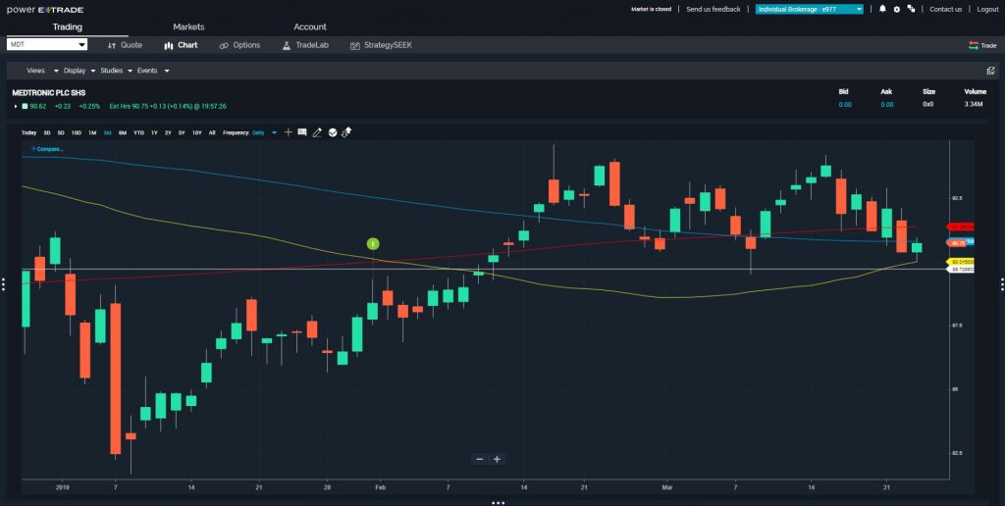Open the MDT symbol dropdown
The height and width of the screenshot is (506, 1005).
click(x=47, y=45)
